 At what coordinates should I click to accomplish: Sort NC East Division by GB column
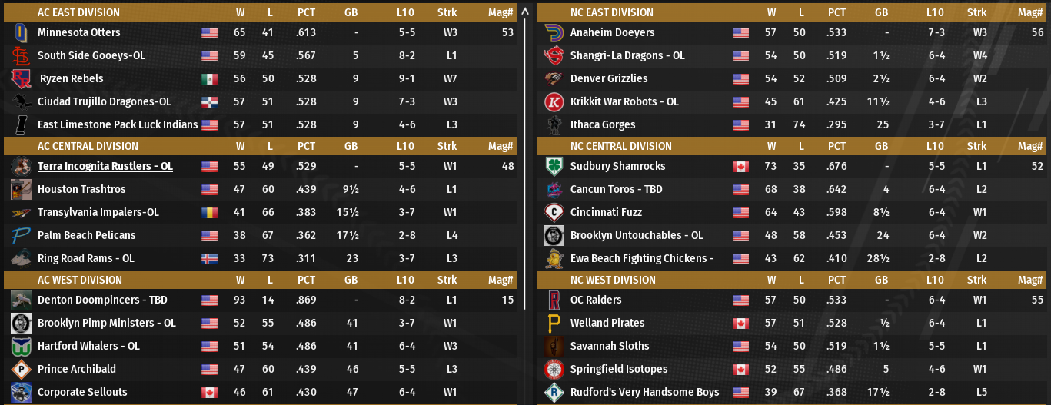pyautogui.click(x=881, y=12)
